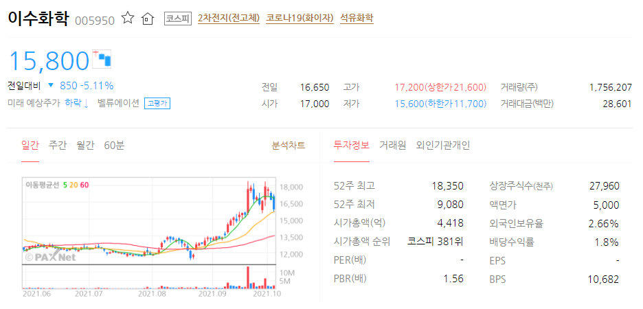Click the volume value 1,756,207
Viewport: 643px width, 309px height.
(610, 87)
